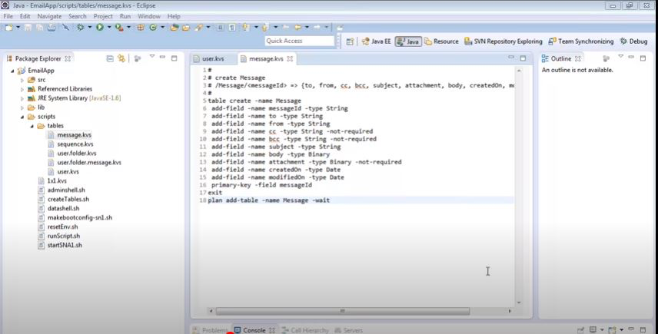Switch to SVN Repository Exploring perspective
This screenshot has height=334, width=658.
[x=503, y=41]
